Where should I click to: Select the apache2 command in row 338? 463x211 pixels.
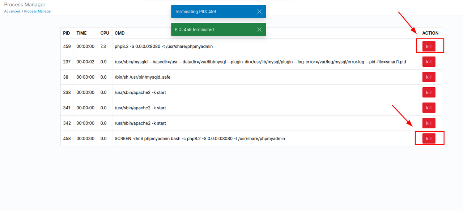pyautogui.click(x=140, y=92)
